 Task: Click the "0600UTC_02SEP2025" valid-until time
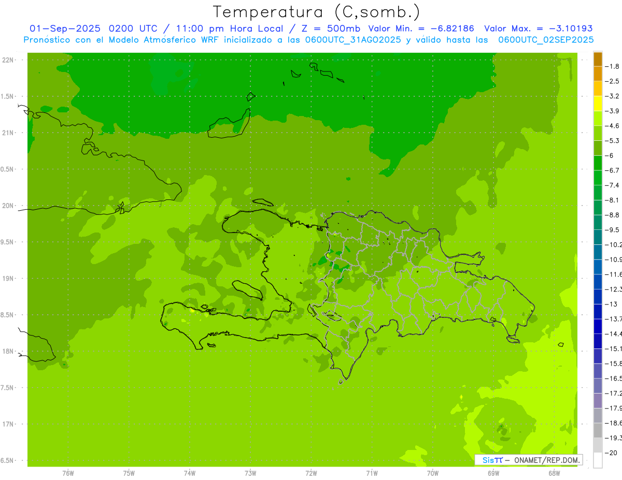coord(546,40)
